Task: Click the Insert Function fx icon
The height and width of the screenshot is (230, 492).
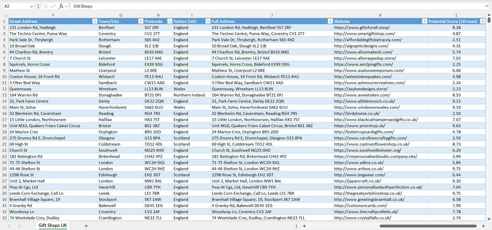Action: 61,6
